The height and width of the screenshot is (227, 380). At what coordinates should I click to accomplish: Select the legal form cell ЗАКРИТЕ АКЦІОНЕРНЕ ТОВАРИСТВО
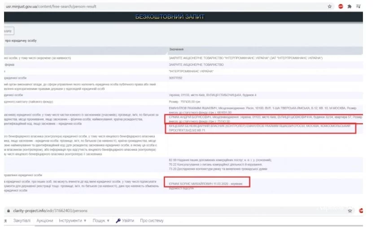pyautogui.click(x=196, y=65)
